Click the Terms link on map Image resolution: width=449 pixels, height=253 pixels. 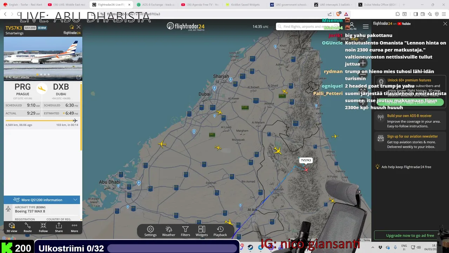(x=367, y=240)
